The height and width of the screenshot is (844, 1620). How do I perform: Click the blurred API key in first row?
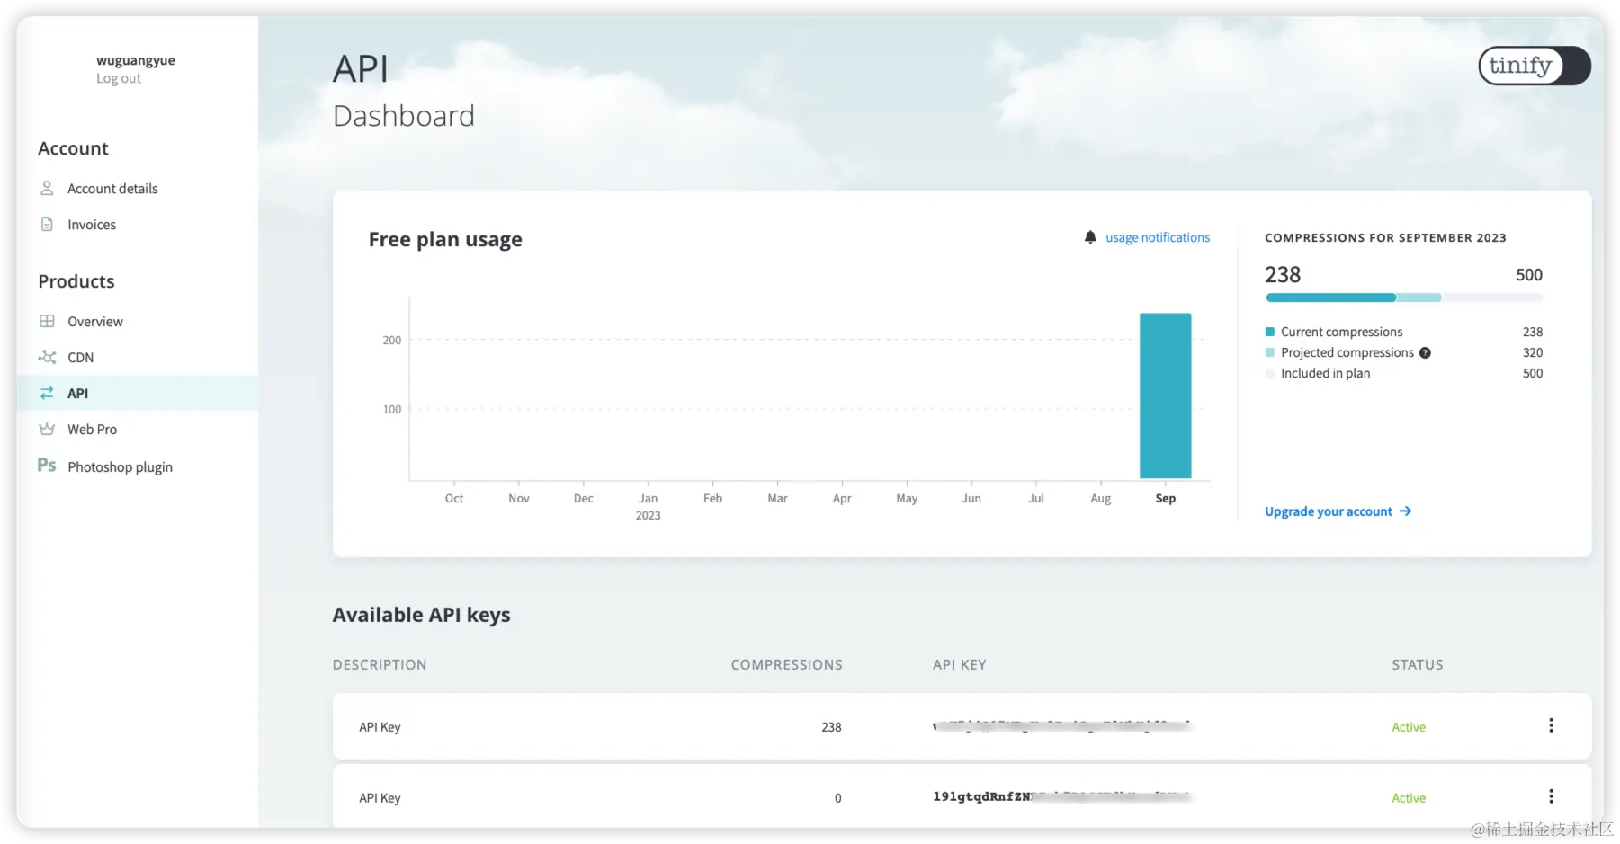(x=1062, y=725)
